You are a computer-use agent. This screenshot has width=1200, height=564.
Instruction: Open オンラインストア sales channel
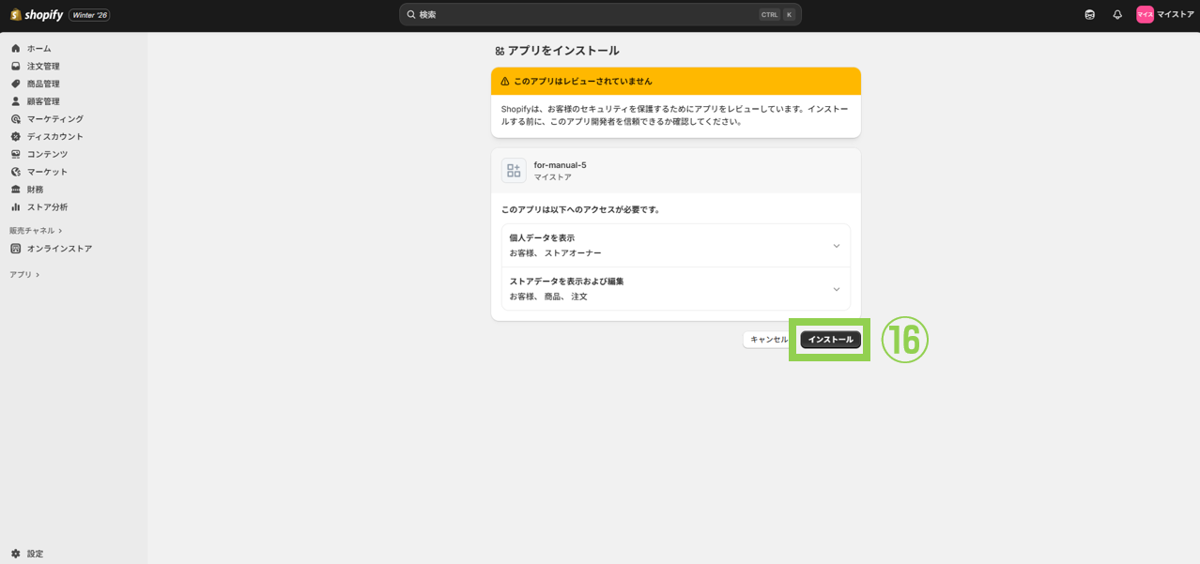click(59, 249)
